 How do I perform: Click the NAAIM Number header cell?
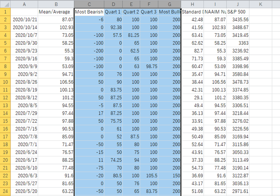215,12
